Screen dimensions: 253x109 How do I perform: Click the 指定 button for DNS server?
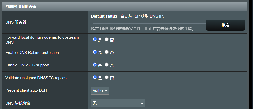point(225,25)
